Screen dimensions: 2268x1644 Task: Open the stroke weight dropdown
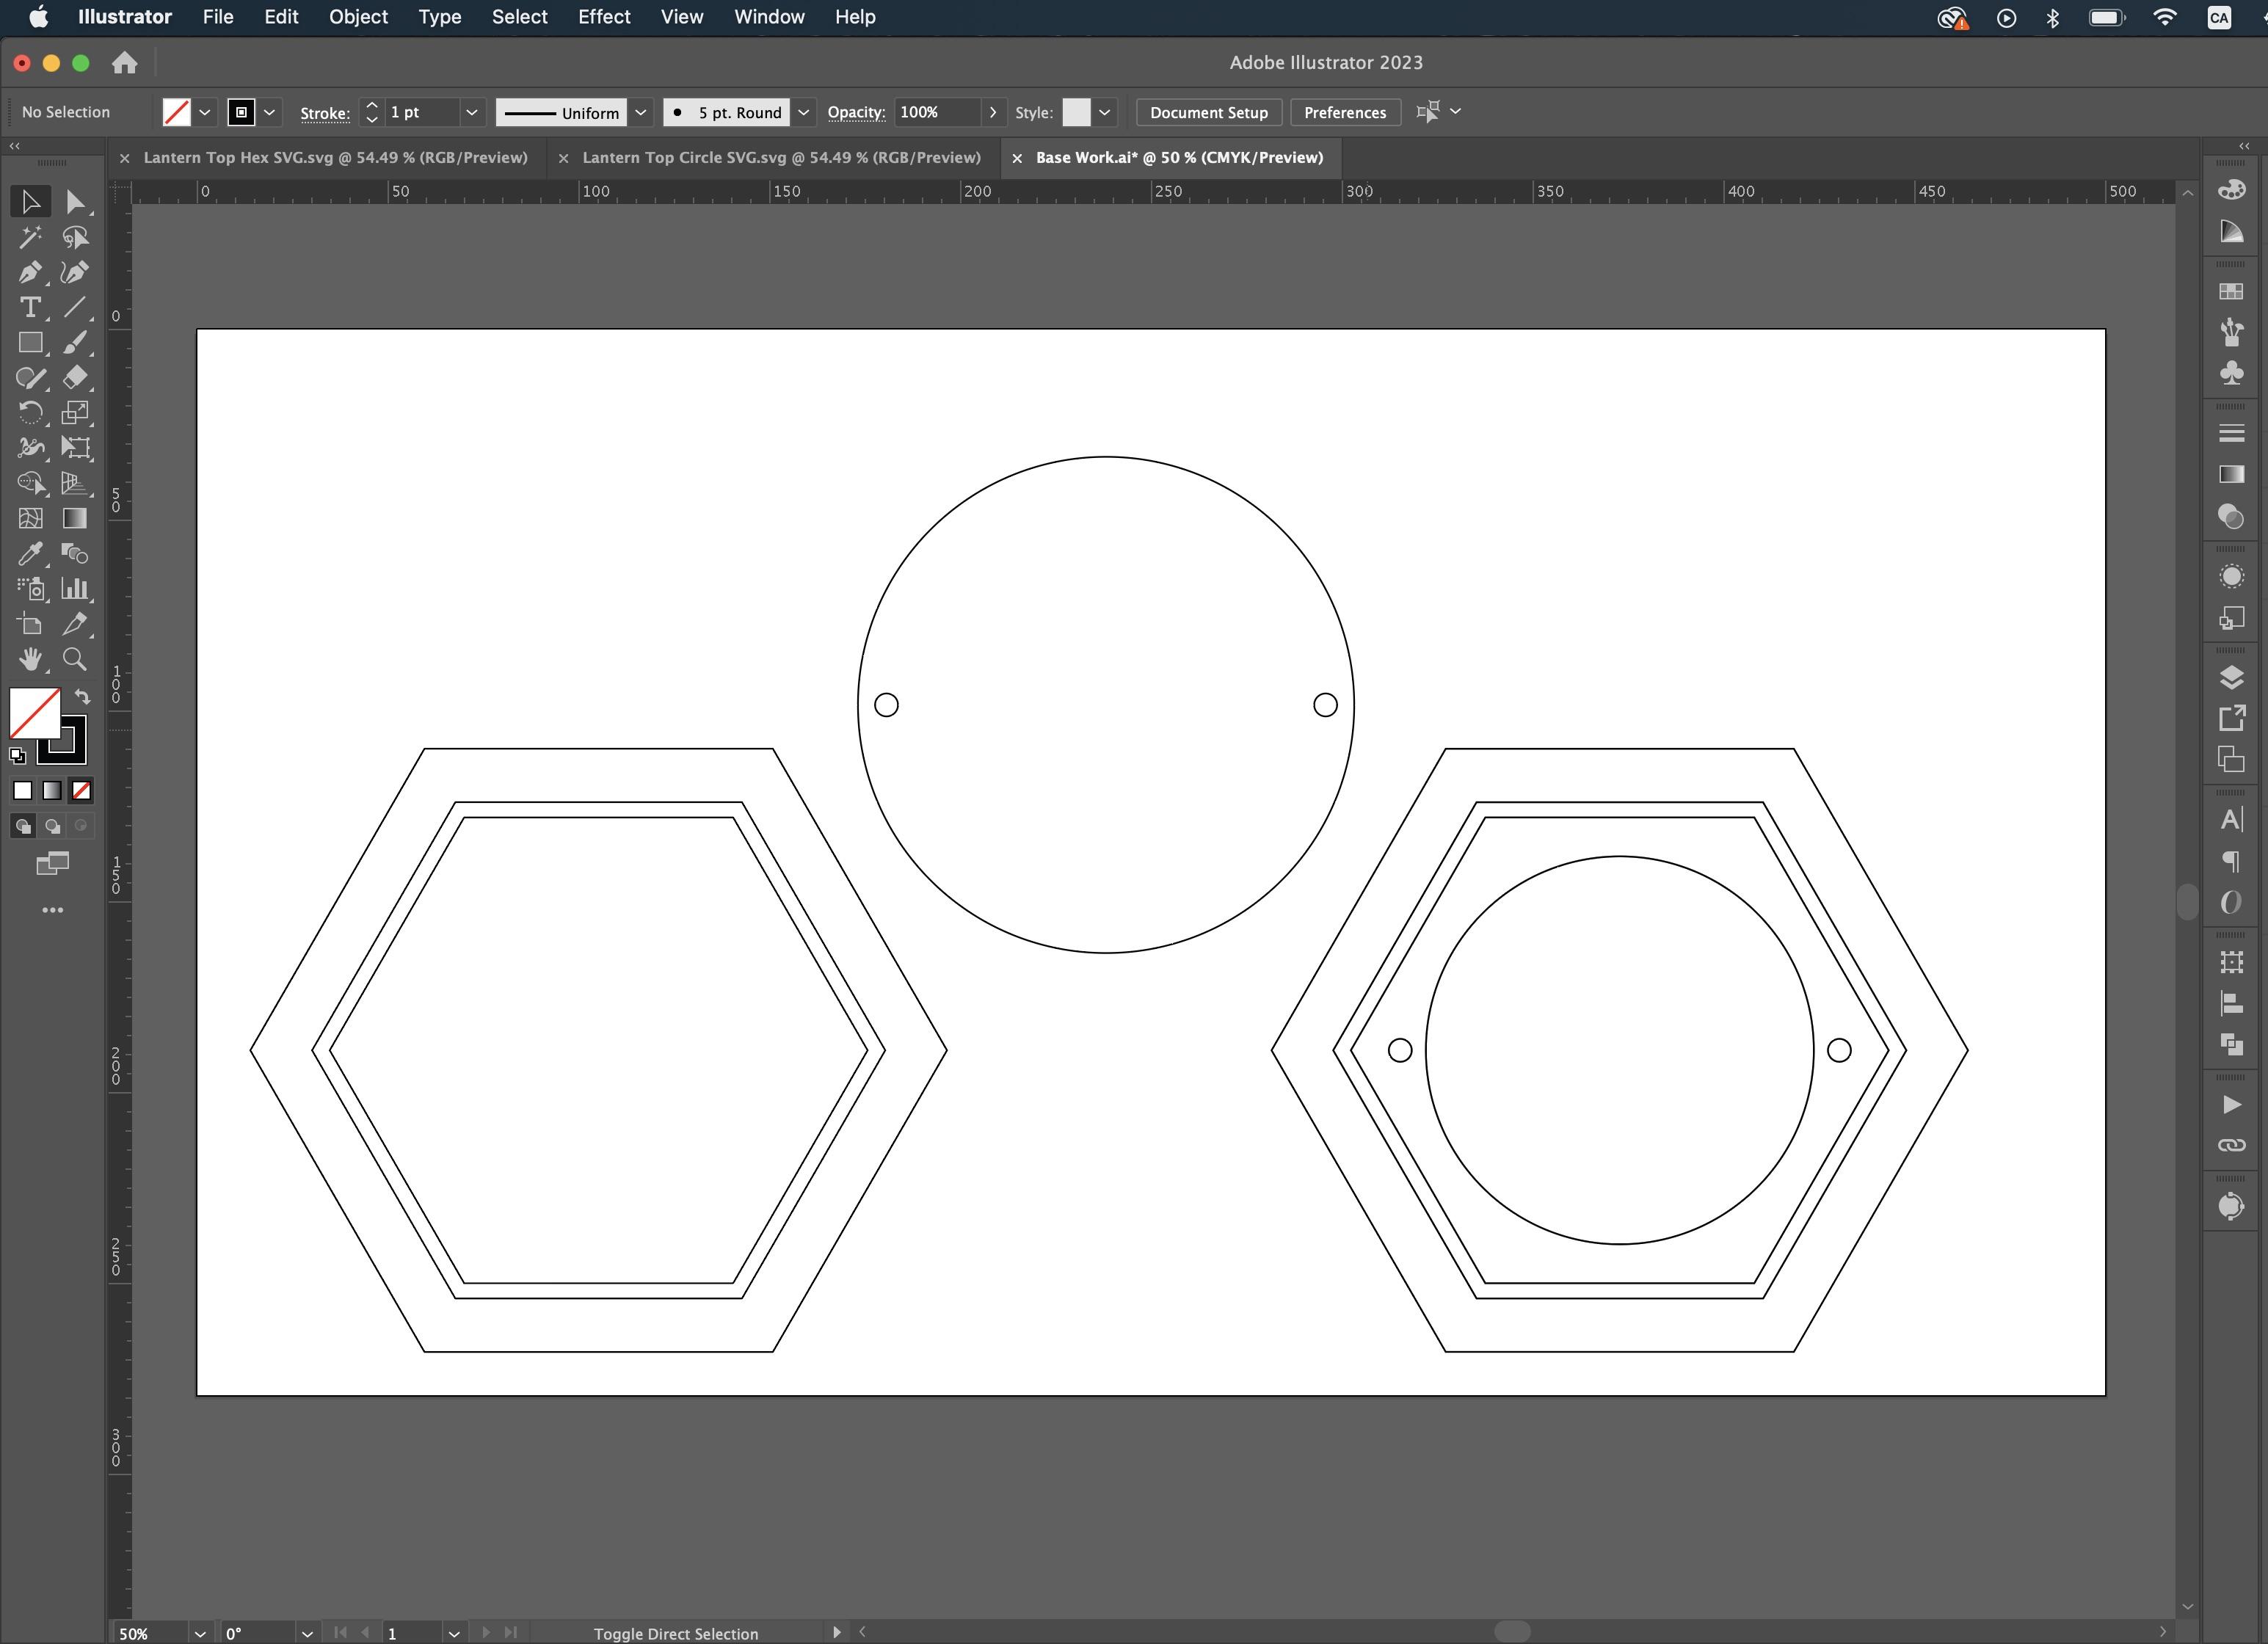[471, 112]
